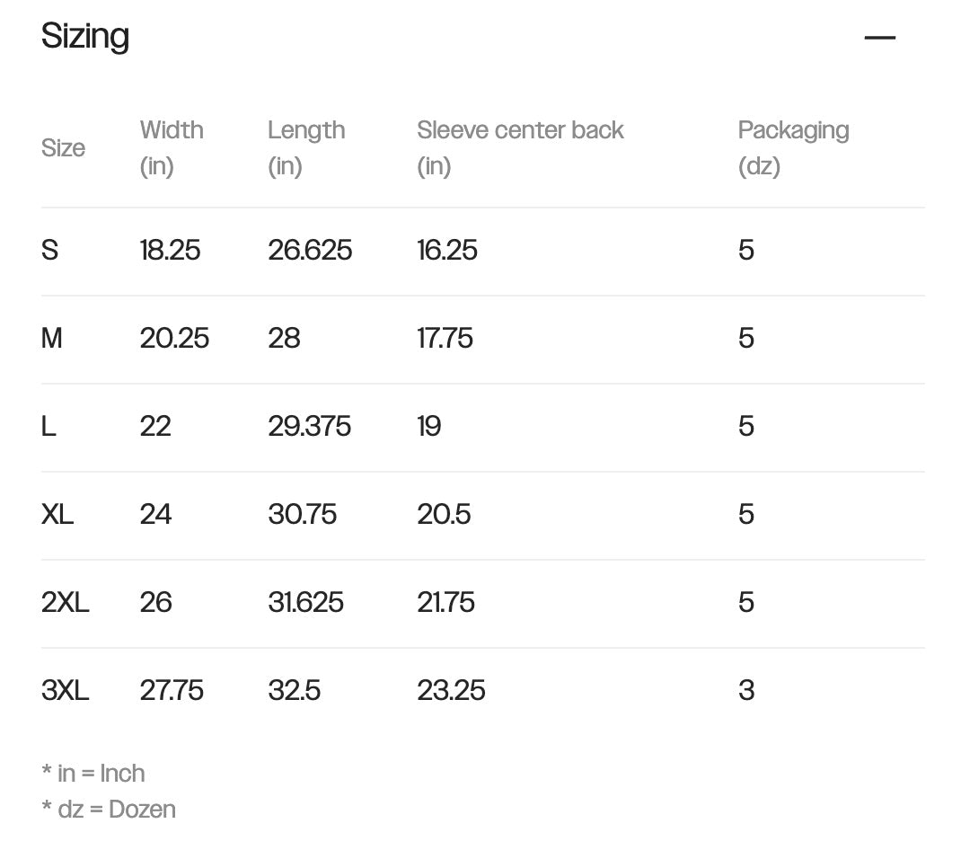
Task: Click the Sizing section heading
Action: (85, 37)
